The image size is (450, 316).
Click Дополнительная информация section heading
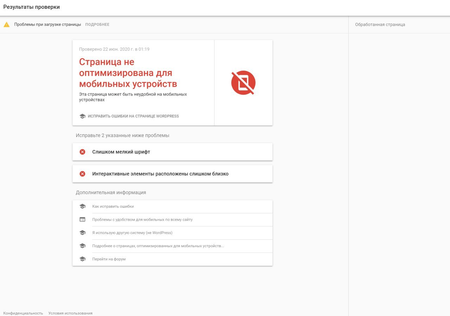(111, 193)
